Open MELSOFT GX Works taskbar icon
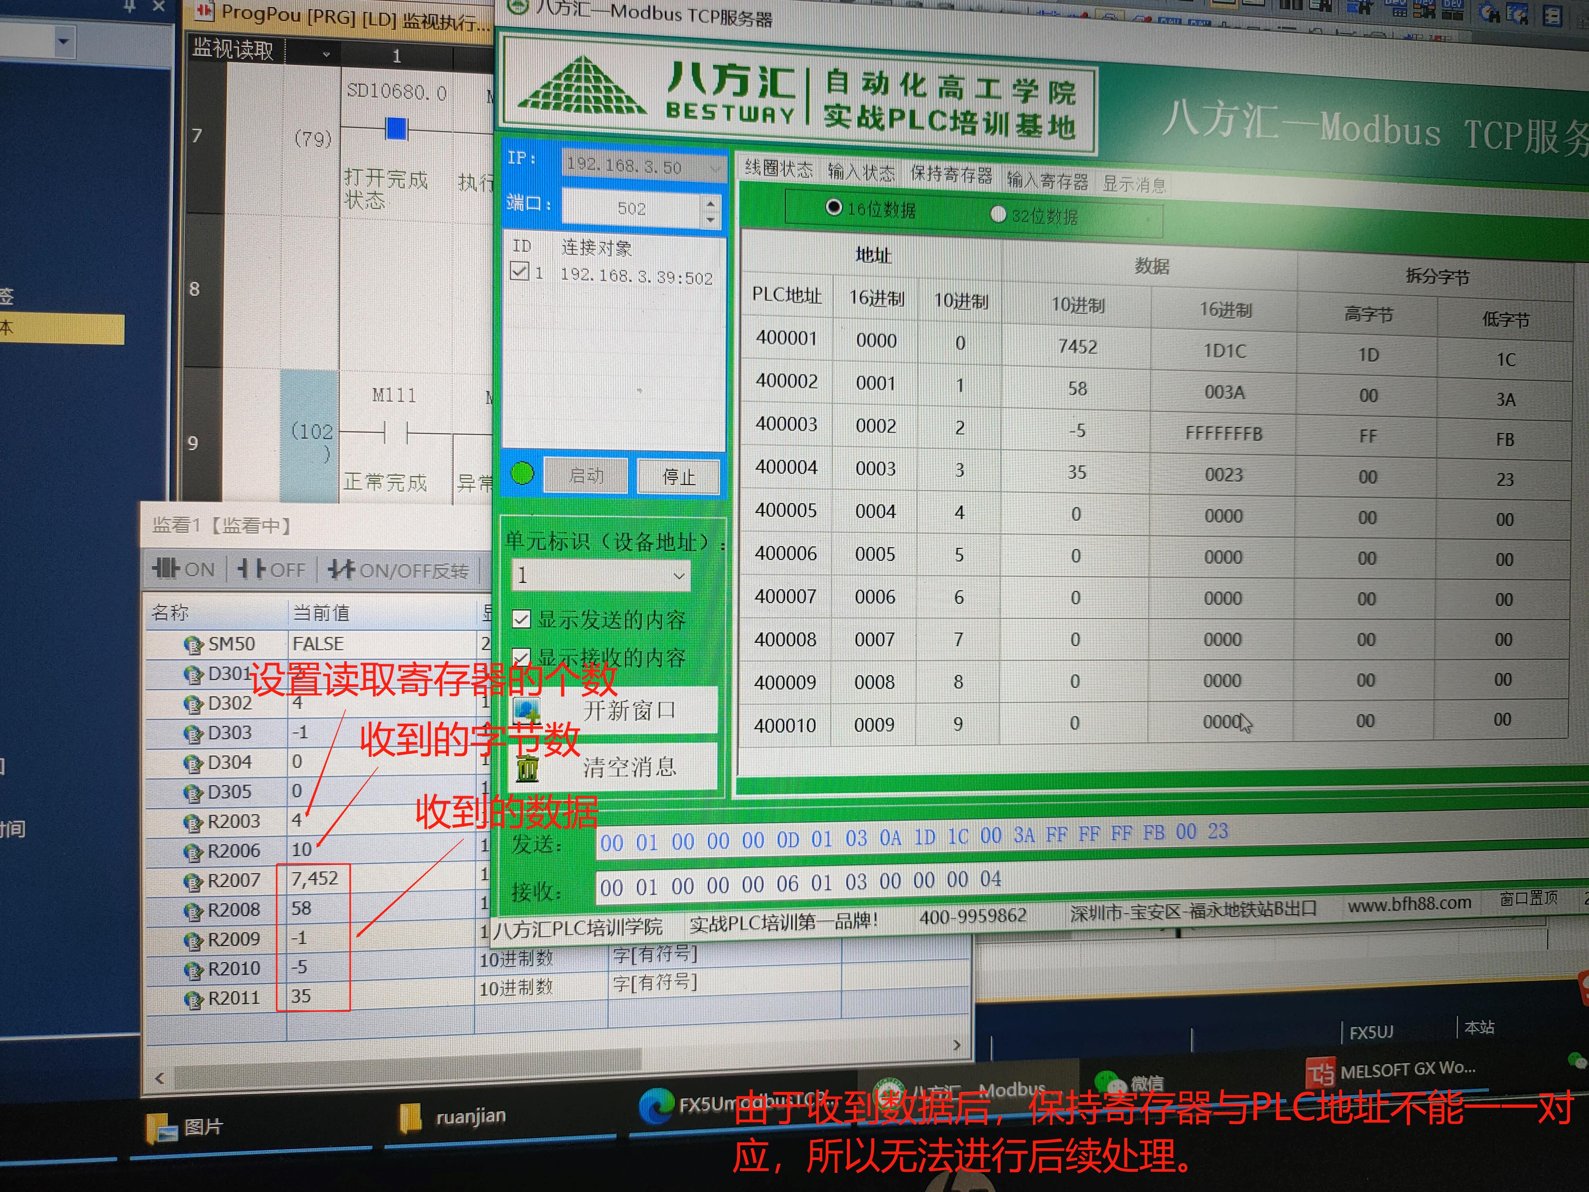This screenshot has width=1589, height=1192. tap(1320, 1074)
